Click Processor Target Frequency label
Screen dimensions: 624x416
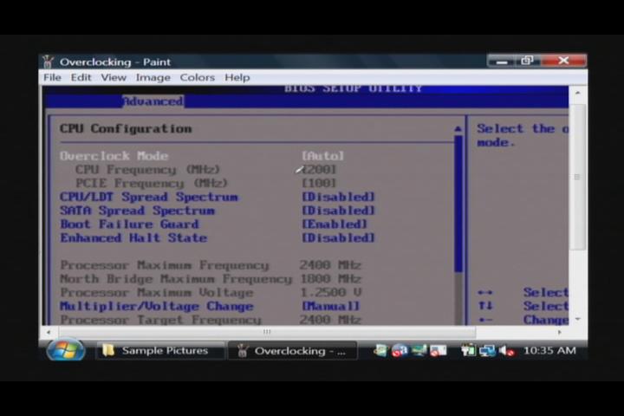(x=160, y=320)
